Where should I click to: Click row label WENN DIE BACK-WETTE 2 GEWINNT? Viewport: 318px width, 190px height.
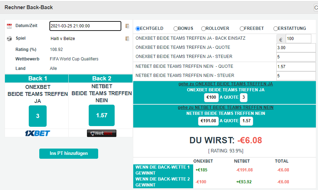pyautogui.click(x=163, y=182)
